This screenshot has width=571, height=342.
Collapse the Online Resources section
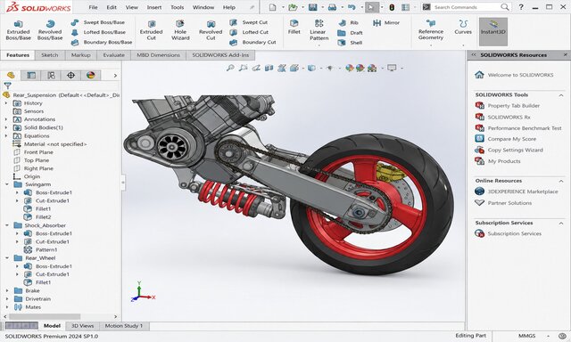tap(561, 181)
